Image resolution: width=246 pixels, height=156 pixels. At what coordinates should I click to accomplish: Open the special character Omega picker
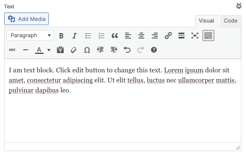pos(87,50)
